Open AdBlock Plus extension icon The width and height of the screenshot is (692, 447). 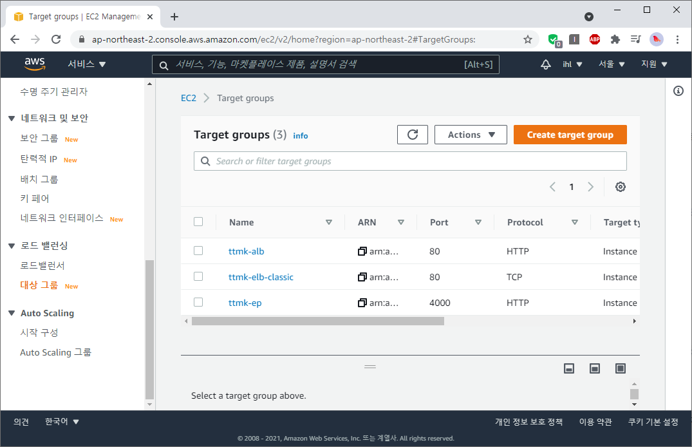pyautogui.click(x=594, y=39)
